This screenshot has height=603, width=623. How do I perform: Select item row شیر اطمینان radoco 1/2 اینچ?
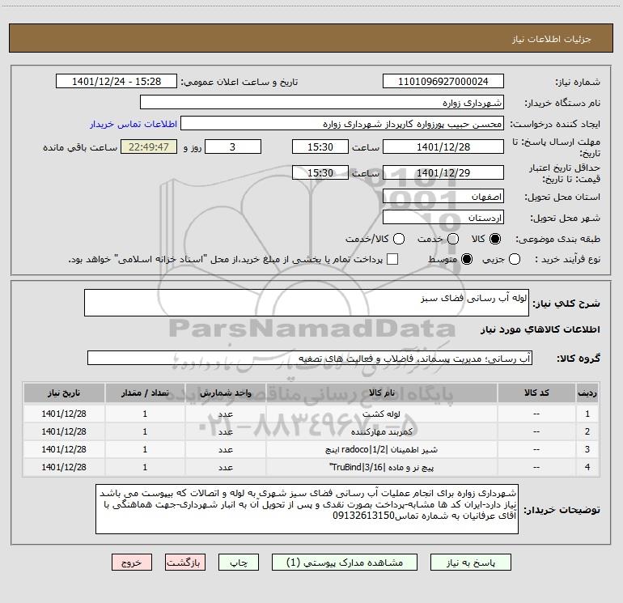click(311, 449)
